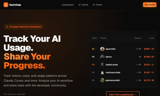
Task: Open player agusmdev's name
Action: point(111,49)
